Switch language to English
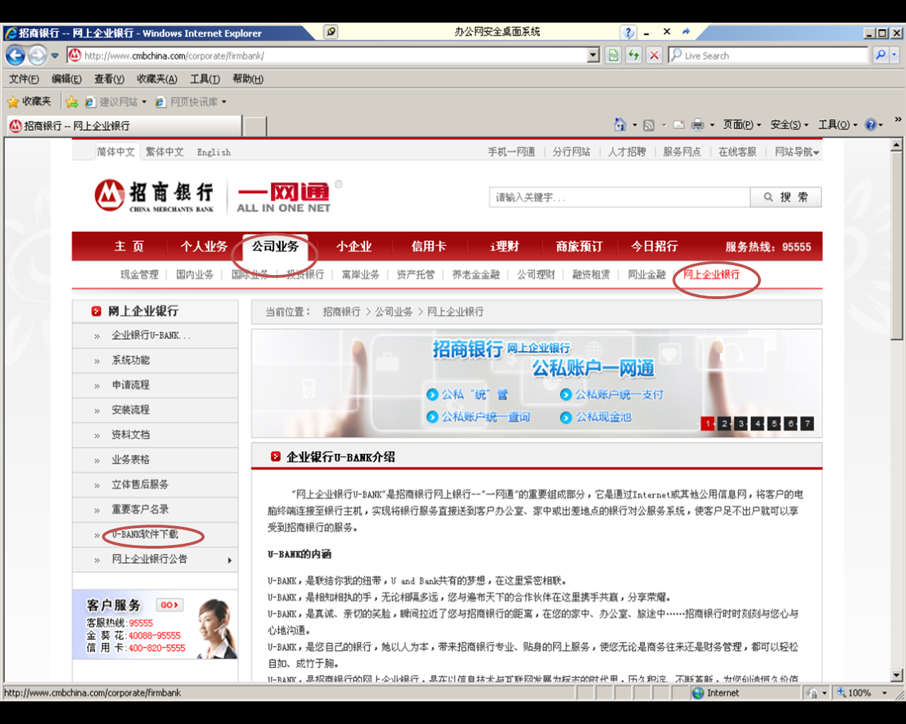 pos(214,152)
